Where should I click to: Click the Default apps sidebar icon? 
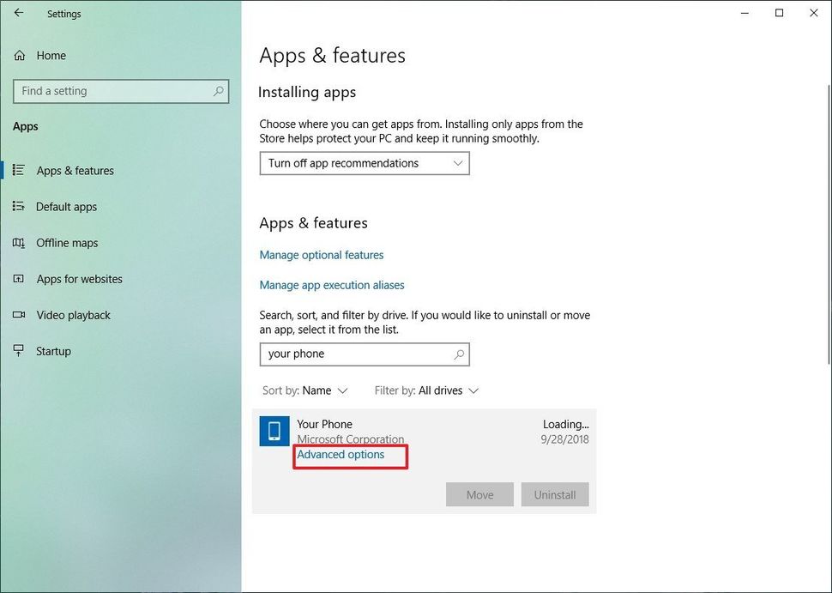(x=19, y=206)
